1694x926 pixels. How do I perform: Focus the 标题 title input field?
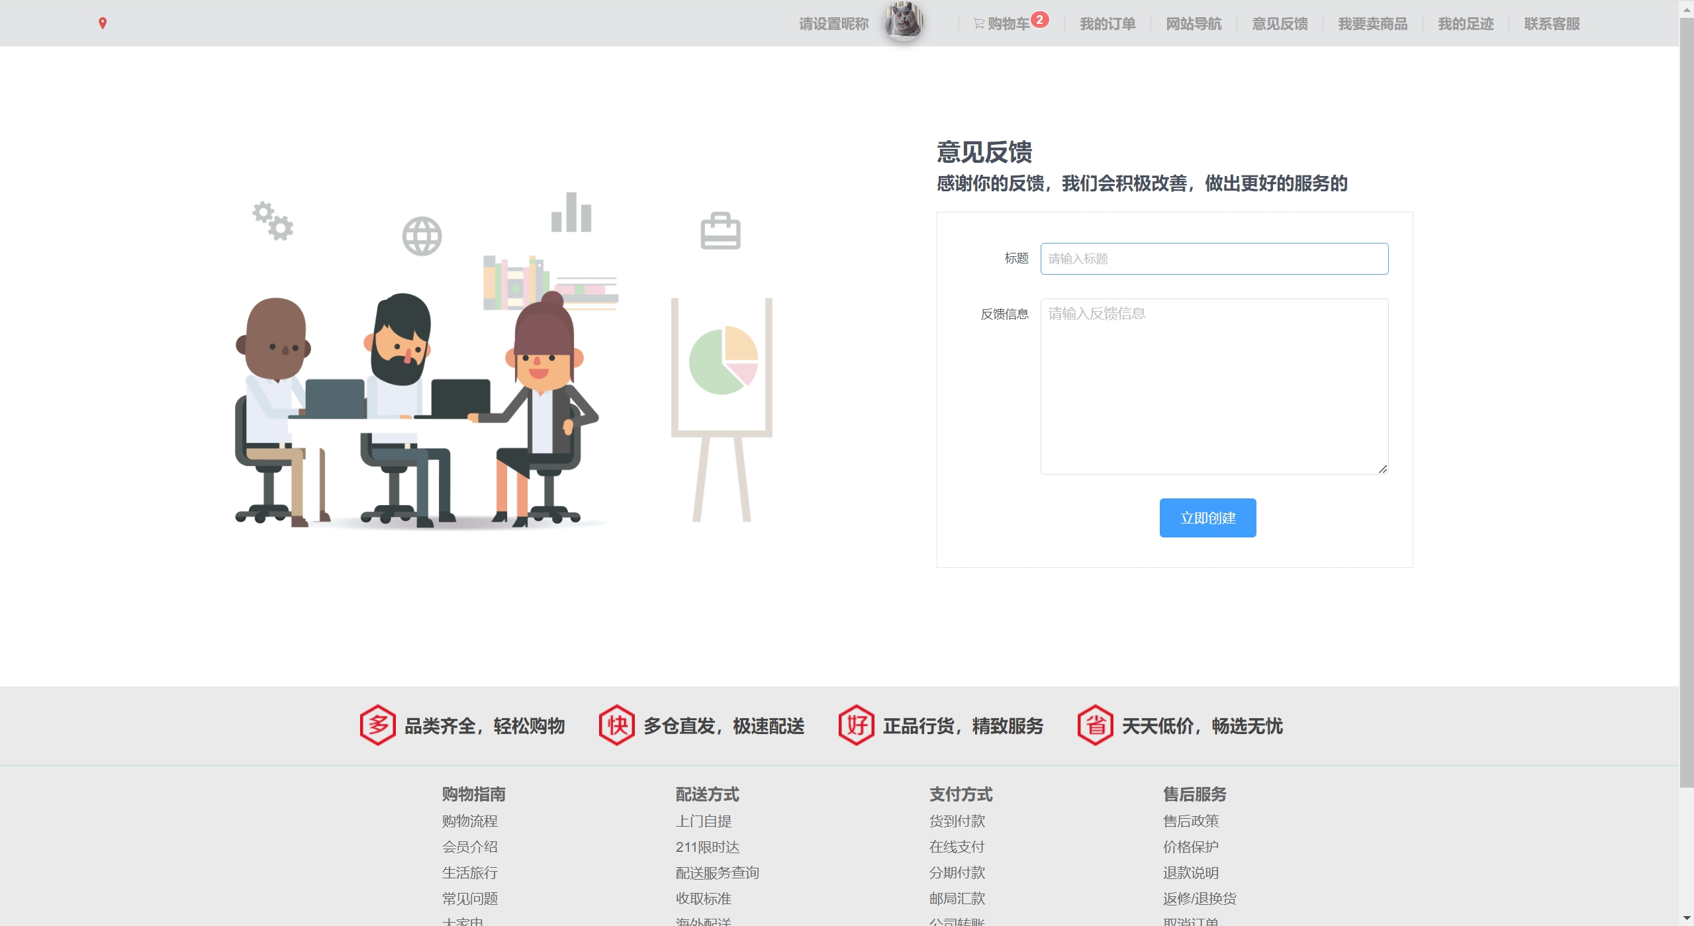coord(1213,259)
